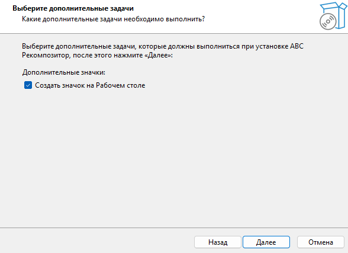
Task: Click the subtitle 'Какие дополнительные задачи необходимо выполнить?'
Action: [113, 19]
